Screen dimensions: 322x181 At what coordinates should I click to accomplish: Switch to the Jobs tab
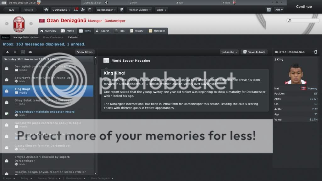(x=120, y=31)
